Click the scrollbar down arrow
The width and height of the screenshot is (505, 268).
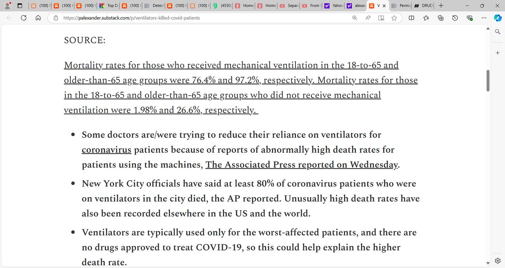click(488, 263)
